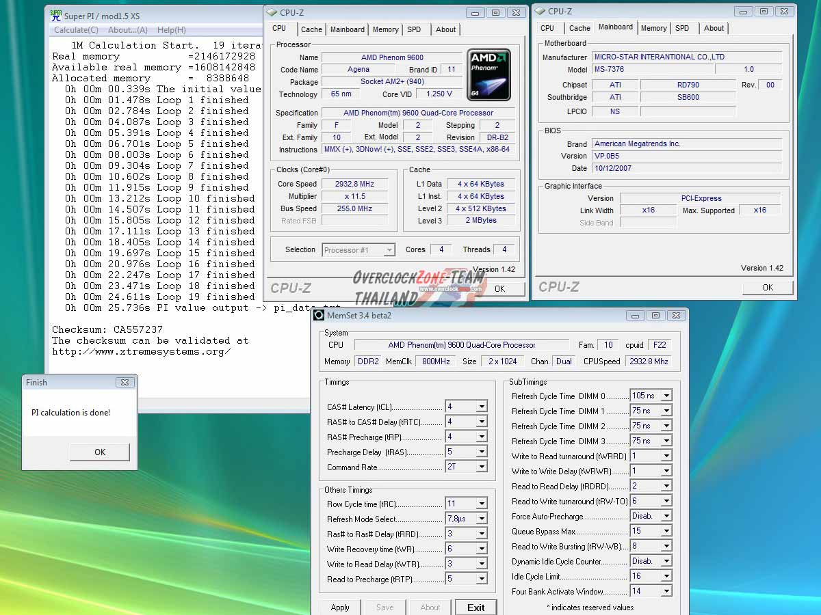Viewport: 821px width, 615px height.
Task: Expand RAS# Precharge (tRP) dropdown
Action: (482, 437)
